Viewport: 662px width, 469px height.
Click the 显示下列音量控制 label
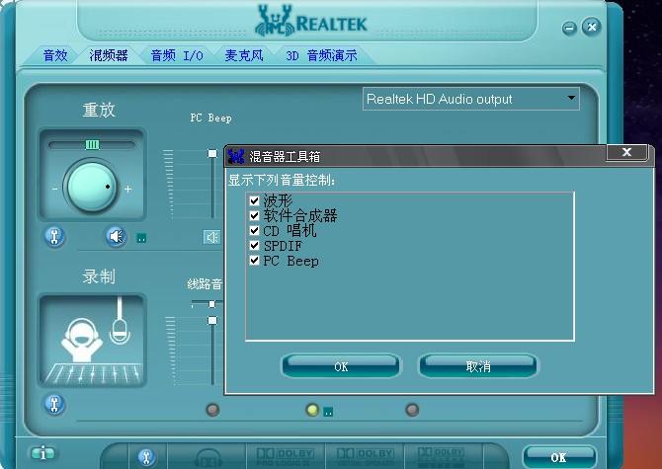(x=282, y=180)
